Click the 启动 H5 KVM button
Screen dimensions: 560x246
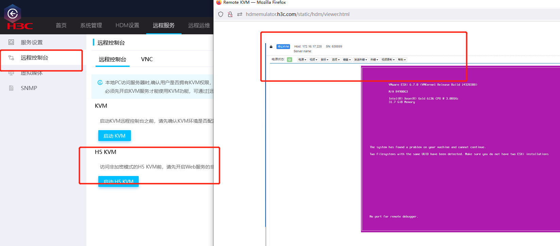click(x=118, y=181)
